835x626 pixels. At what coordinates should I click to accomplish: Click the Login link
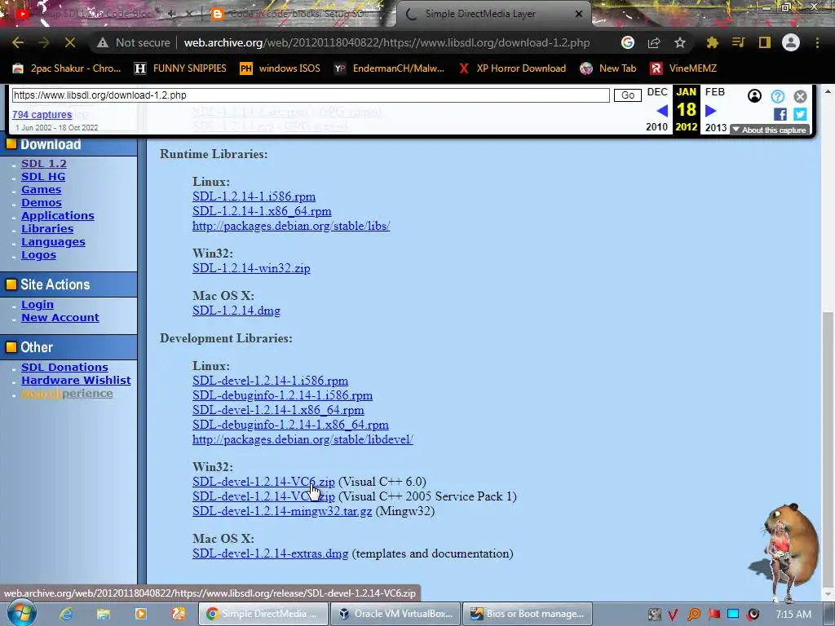pyautogui.click(x=38, y=305)
